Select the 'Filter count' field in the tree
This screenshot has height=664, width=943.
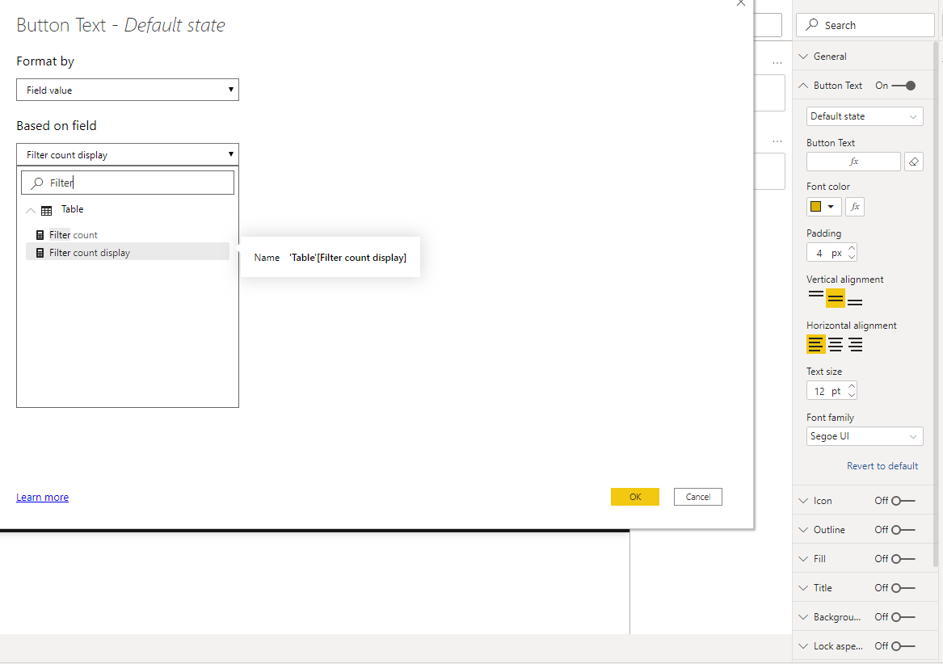point(73,234)
